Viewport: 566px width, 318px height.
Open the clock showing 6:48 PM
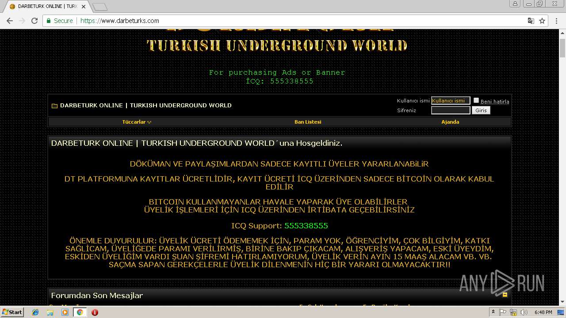543,312
